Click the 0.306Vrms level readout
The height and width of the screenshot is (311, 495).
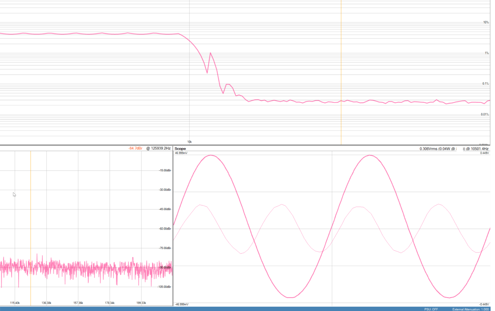429,149
